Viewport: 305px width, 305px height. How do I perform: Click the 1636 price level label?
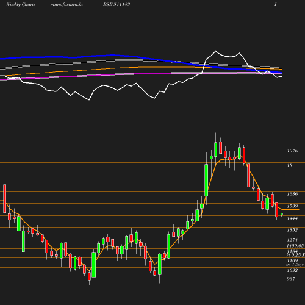click(x=292, y=194)
